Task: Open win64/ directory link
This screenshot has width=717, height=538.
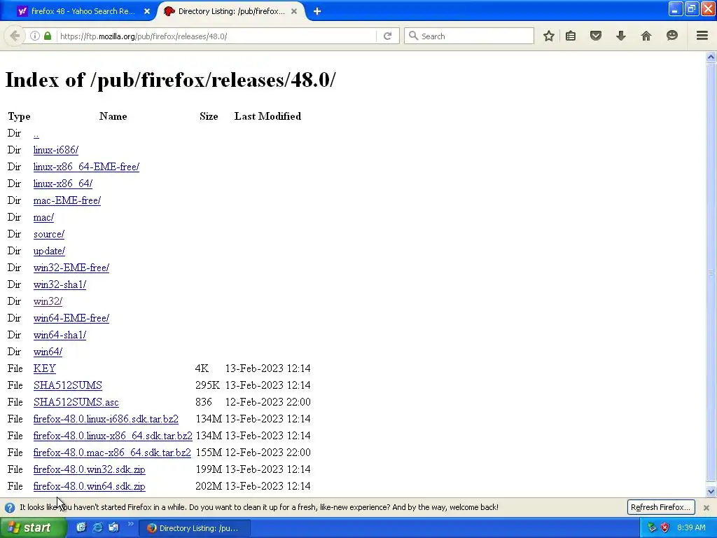Action: 48,352
